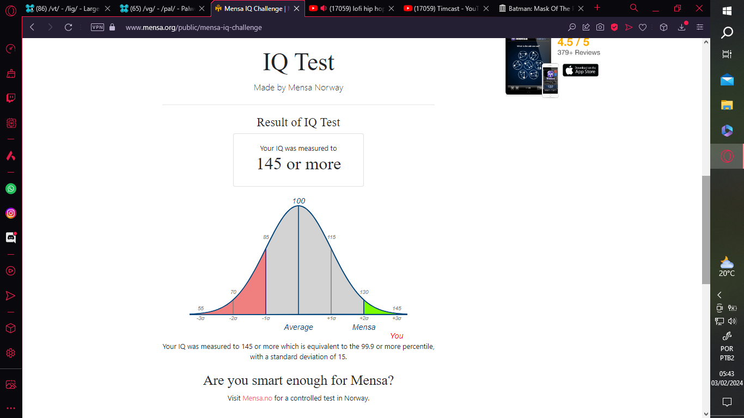Close the /vg/ - /pal/ tab

202,9
